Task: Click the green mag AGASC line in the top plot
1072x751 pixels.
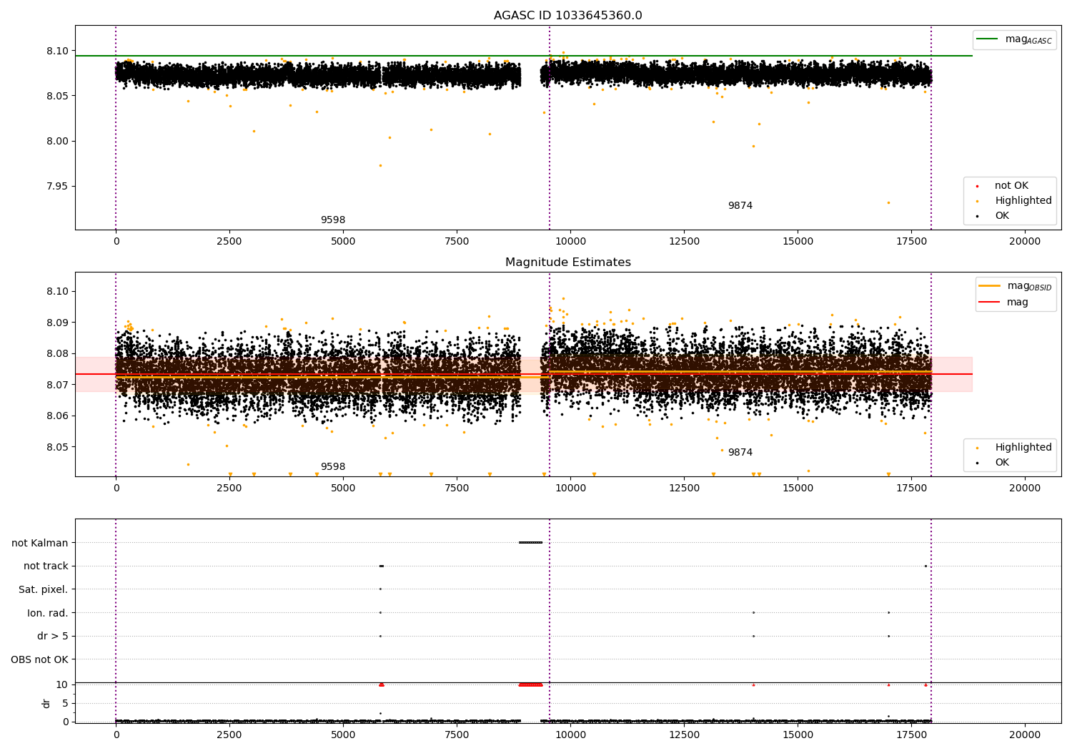Action: pyautogui.click(x=524, y=56)
